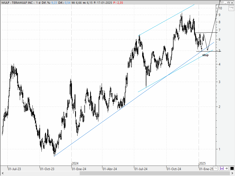Click price axis label 2
This screenshot has width=235, height=176.
[x=219, y=107]
